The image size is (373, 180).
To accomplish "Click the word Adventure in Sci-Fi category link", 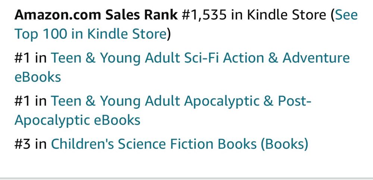I will tap(316, 58).
